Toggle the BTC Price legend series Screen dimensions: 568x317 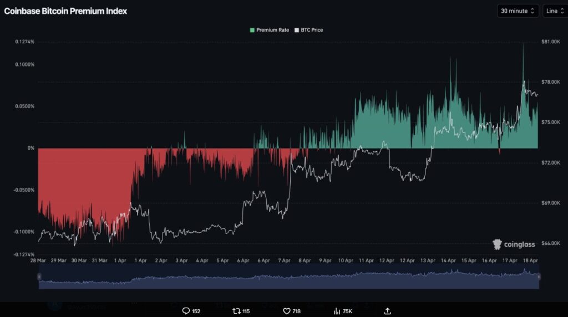[x=311, y=30]
